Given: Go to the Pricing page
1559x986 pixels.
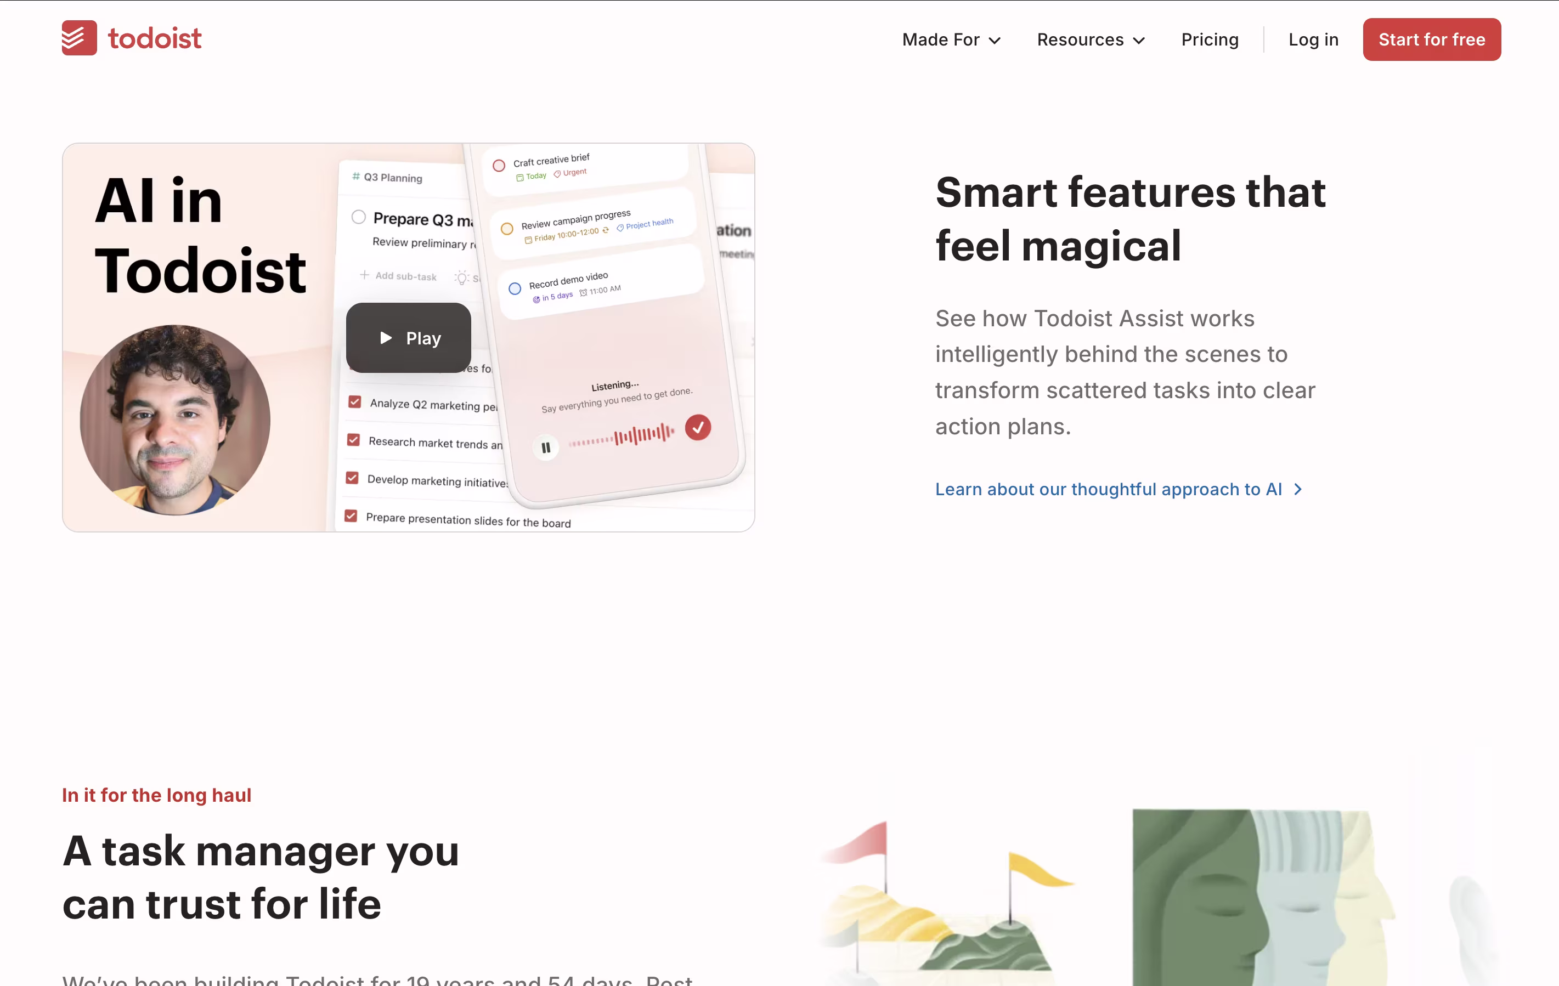Looking at the screenshot, I should 1210,39.
